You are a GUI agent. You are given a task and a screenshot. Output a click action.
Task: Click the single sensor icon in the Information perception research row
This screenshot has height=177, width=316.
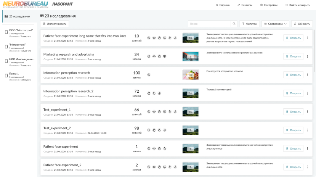[149, 75]
